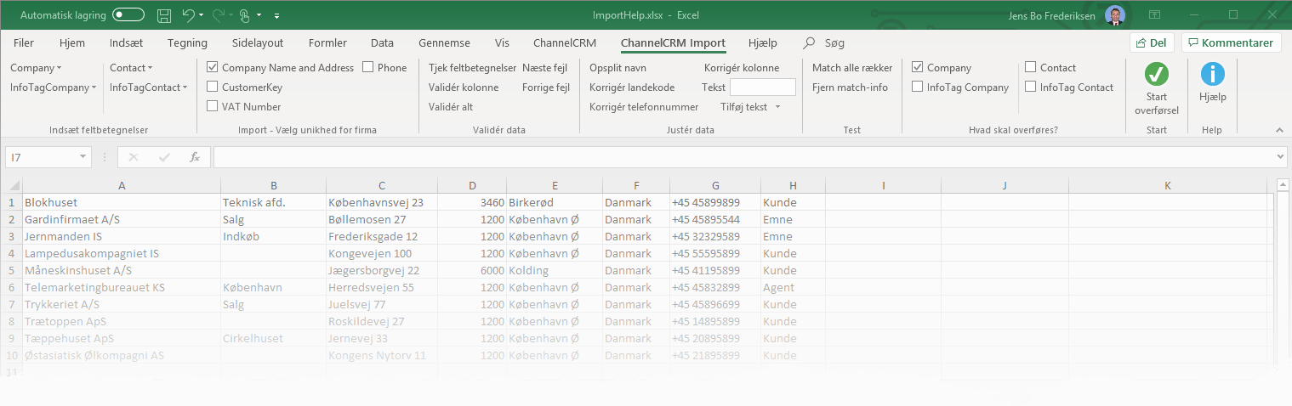The height and width of the screenshot is (406, 1292).
Task: Open the Name Box dropdown arrow
Action: tap(83, 157)
